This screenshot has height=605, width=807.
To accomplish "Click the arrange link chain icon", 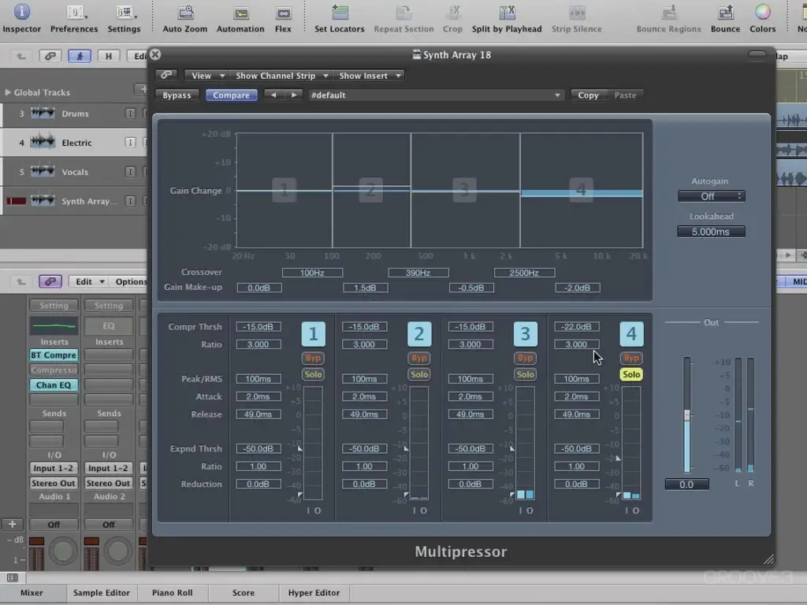I will pos(50,56).
